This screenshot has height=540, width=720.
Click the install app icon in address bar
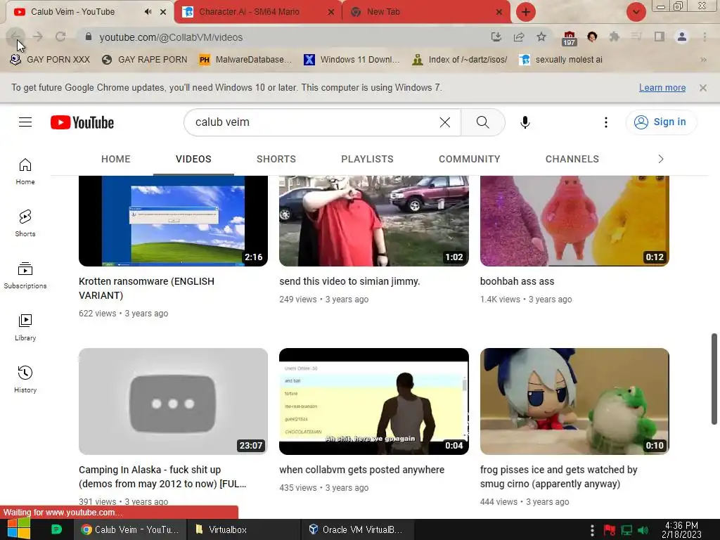point(496,37)
